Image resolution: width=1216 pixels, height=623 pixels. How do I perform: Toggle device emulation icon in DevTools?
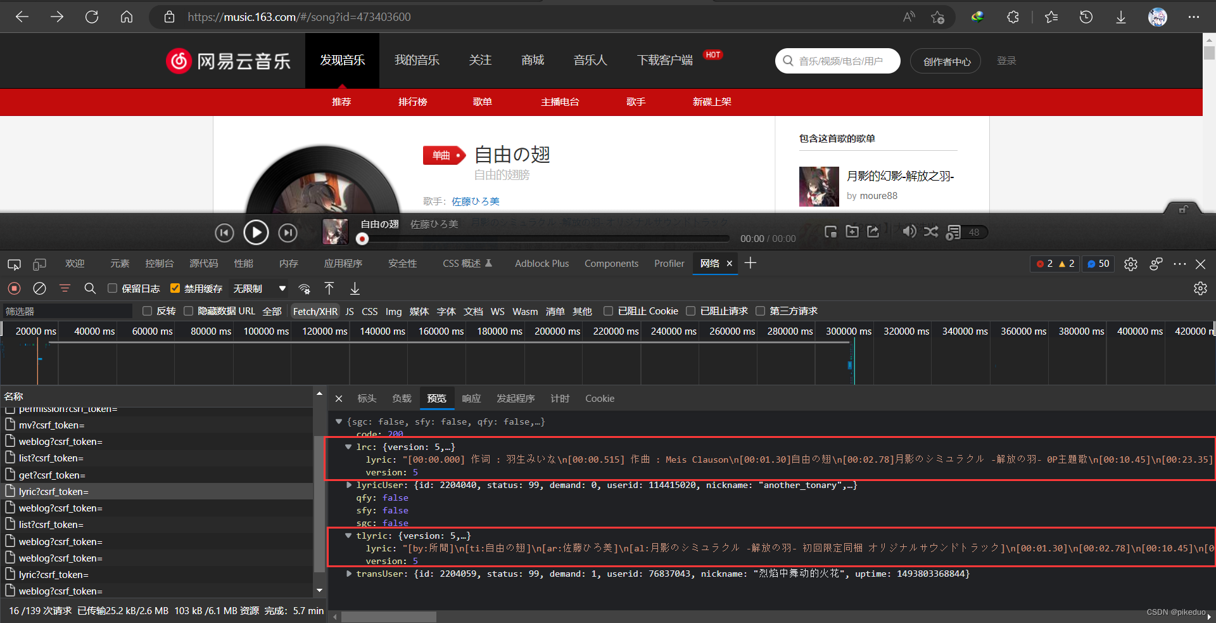click(39, 264)
